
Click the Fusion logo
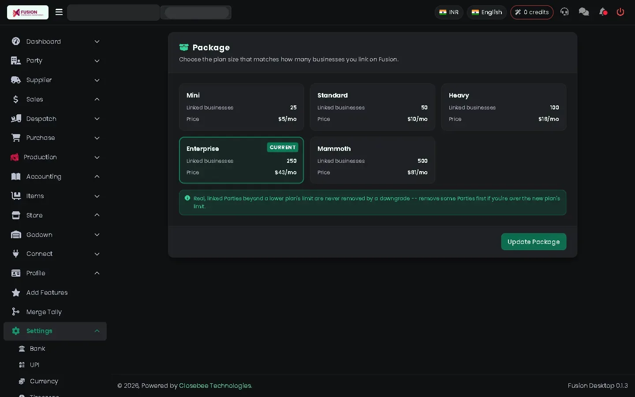pos(28,12)
